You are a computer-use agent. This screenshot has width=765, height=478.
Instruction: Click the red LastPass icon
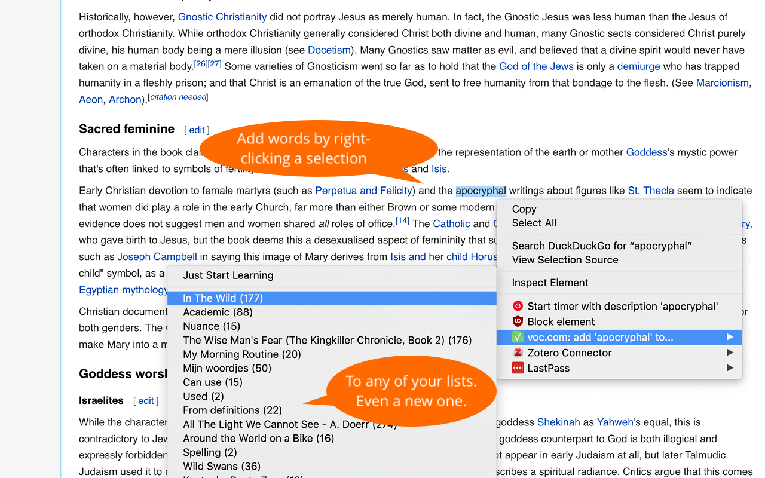(518, 368)
